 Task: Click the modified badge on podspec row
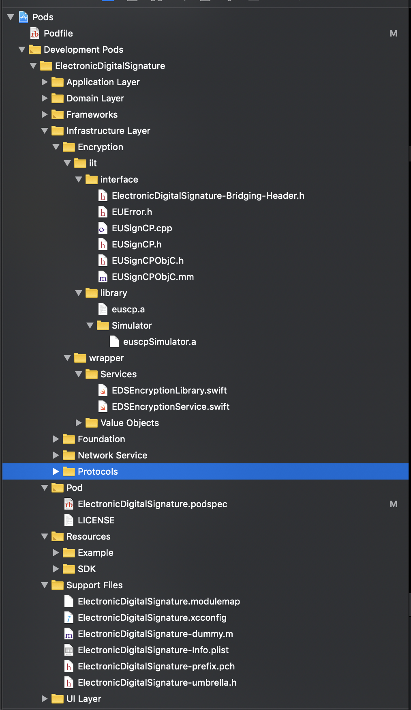tap(394, 504)
